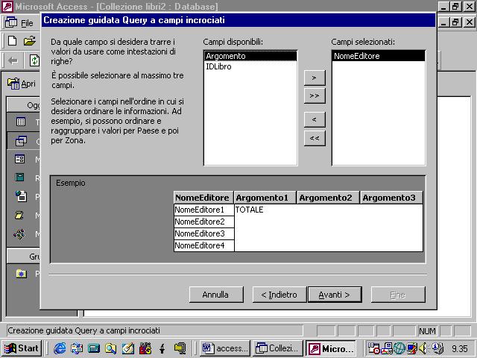Launch Internet Explorer from quick launch
The height and width of the screenshot is (358, 477).
tap(60, 348)
